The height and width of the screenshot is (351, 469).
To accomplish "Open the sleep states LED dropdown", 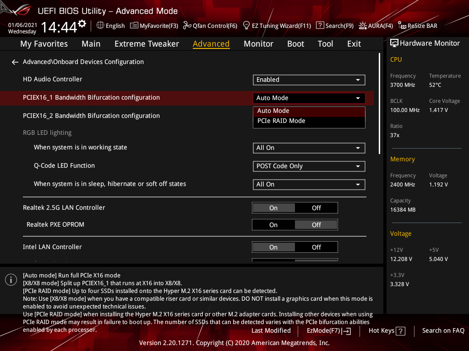I will coord(309,185).
